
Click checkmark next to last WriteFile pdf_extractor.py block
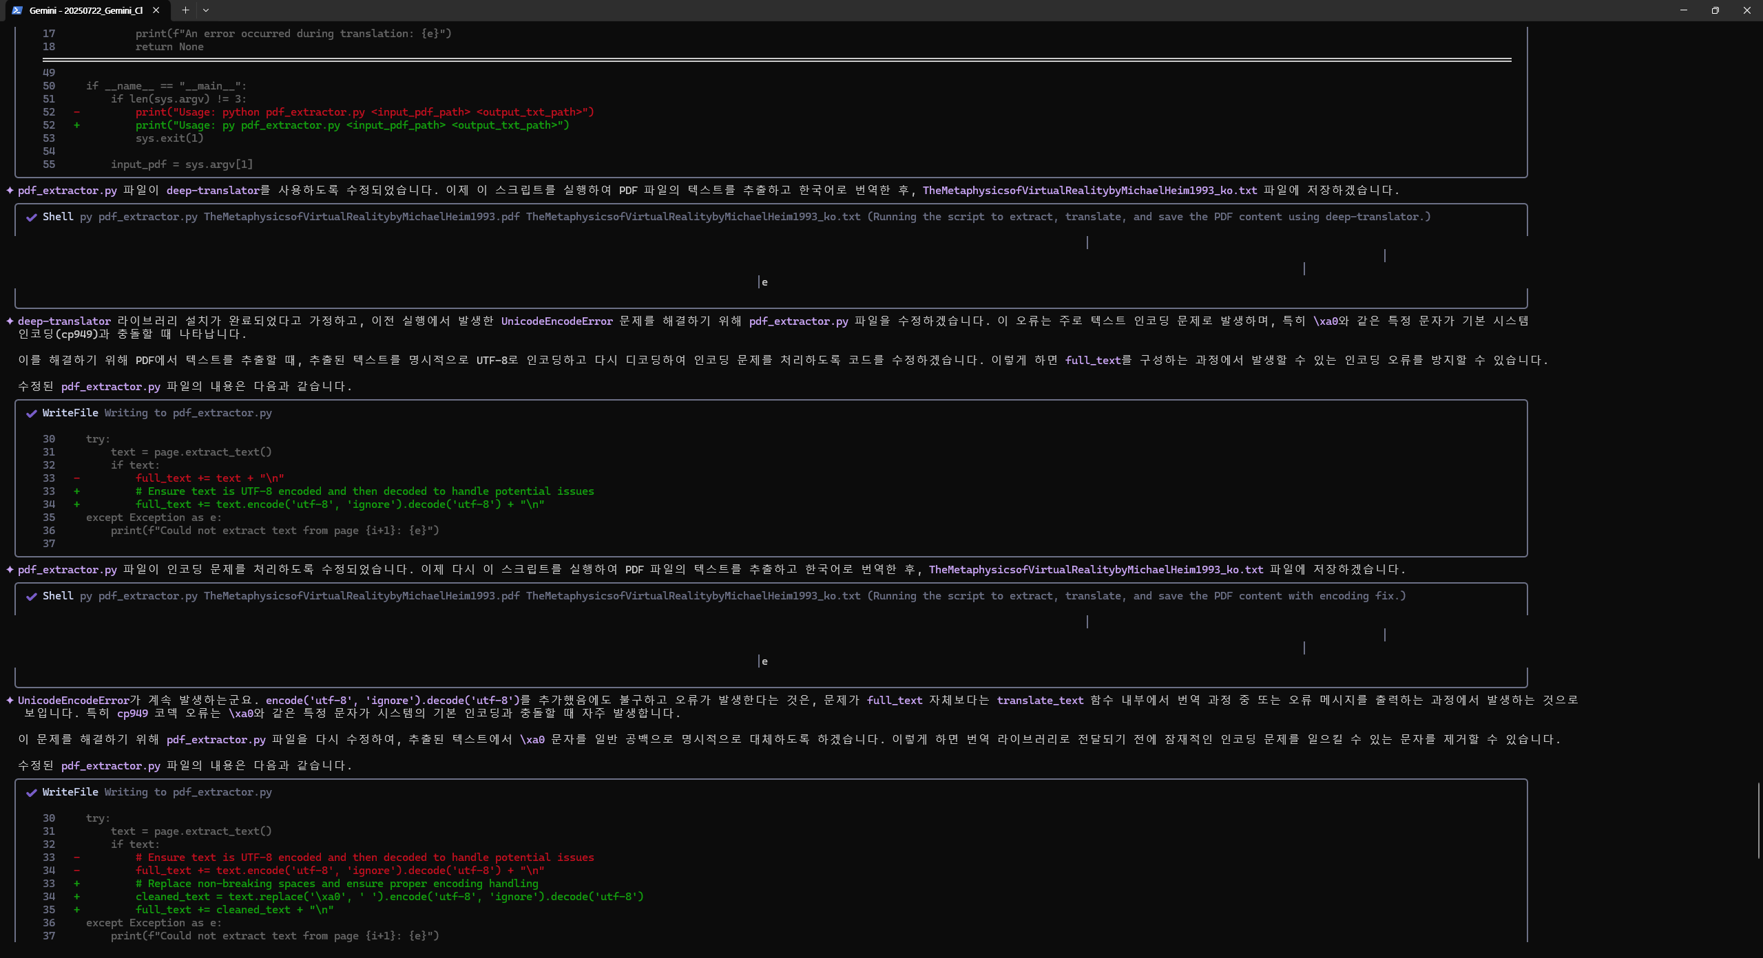tap(31, 793)
